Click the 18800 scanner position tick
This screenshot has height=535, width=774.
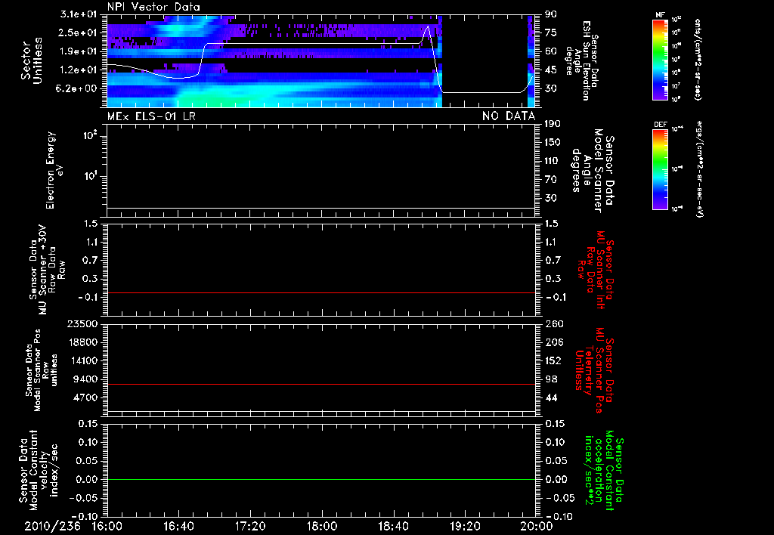click(83, 342)
